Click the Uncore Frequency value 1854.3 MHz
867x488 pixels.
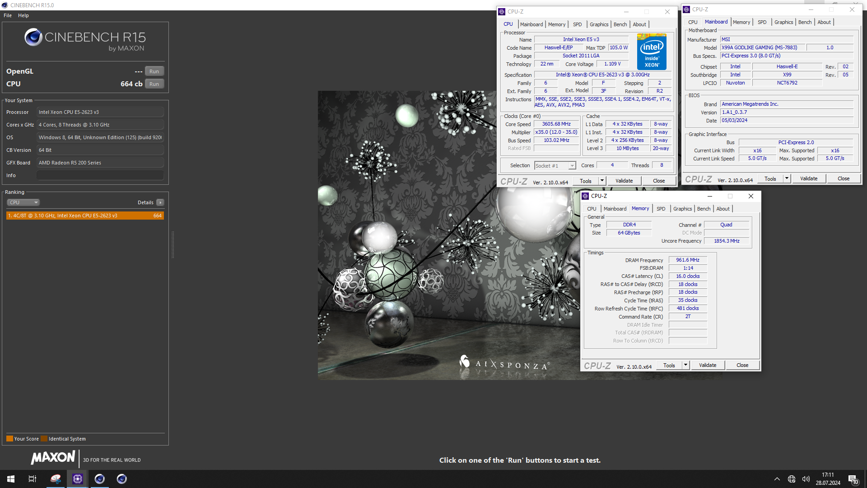click(x=727, y=241)
